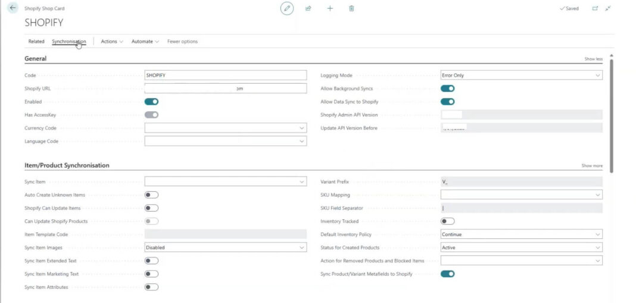
Task: Click the Variant Prefix field
Action: tap(521, 182)
